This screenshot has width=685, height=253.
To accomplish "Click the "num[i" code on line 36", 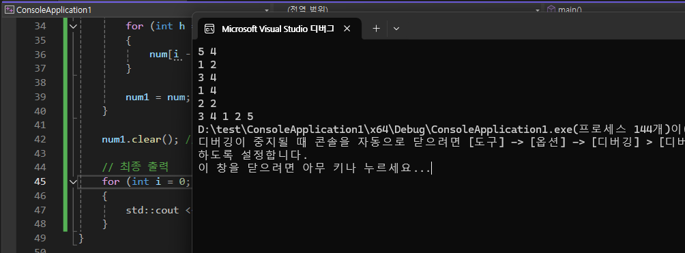I will tap(164, 55).
